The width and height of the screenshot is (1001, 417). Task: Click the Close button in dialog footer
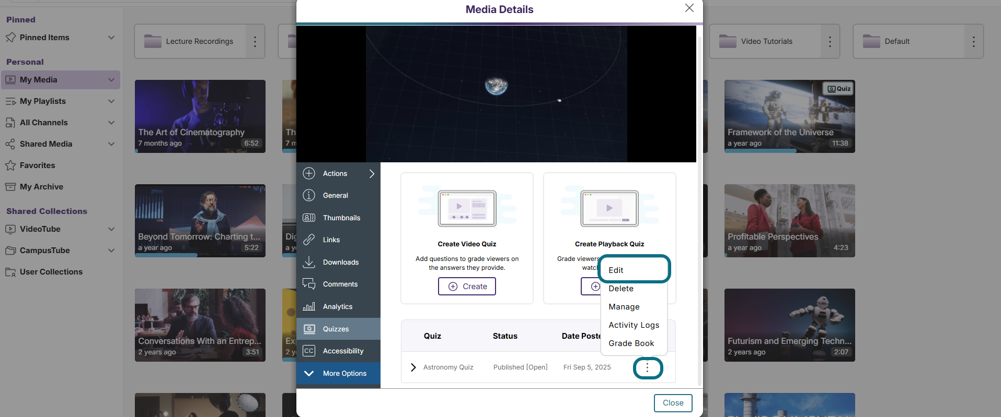673,403
